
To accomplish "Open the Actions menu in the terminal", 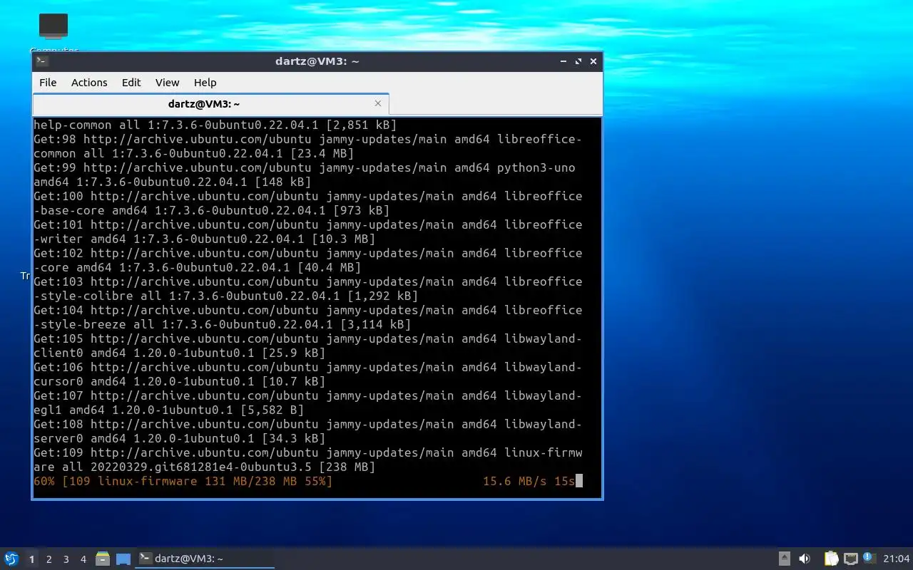I will [x=89, y=83].
